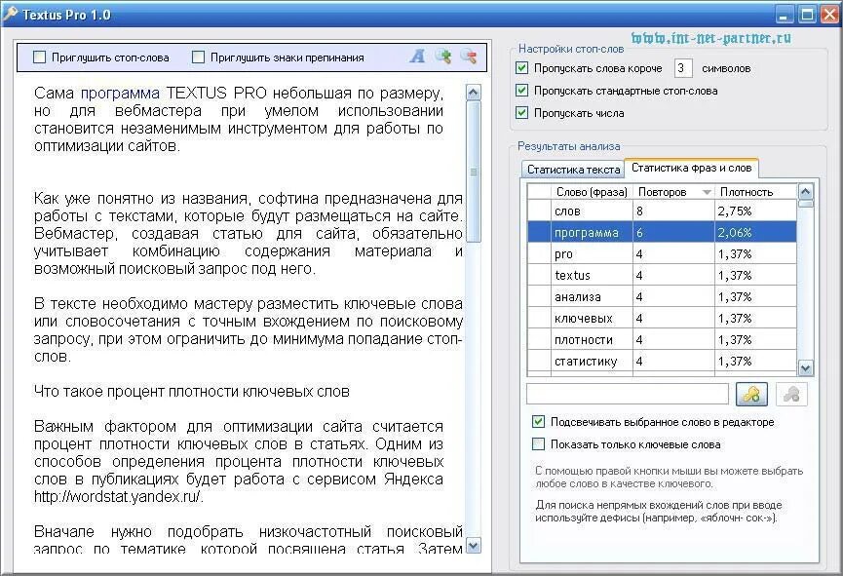The width and height of the screenshot is (843, 576).
Task: Select the 'ключевых' word row
Action: pyautogui.click(x=662, y=319)
